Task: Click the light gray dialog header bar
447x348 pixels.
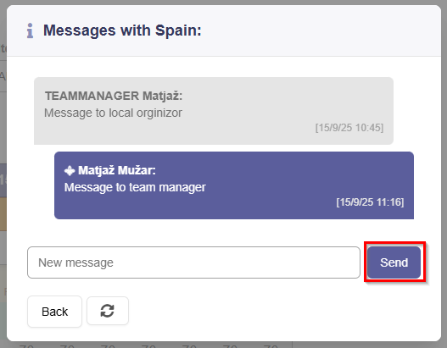Action: [224, 30]
